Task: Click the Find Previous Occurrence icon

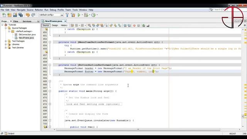Action: pyautogui.click(x=93, y=25)
